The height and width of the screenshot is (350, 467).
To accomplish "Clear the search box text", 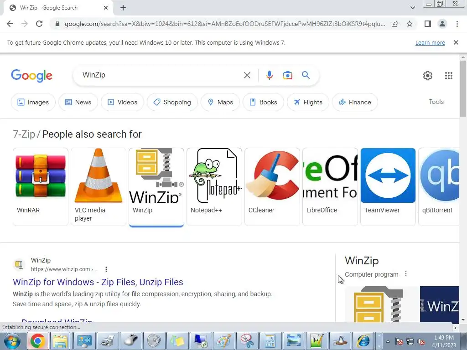I will pyautogui.click(x=247, y=75).
